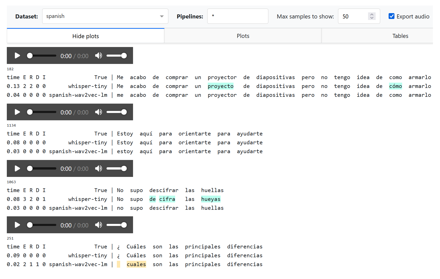Play the audio for sample 182
The width and height of the screenshot is (440, 279).
tap(17, 56)
